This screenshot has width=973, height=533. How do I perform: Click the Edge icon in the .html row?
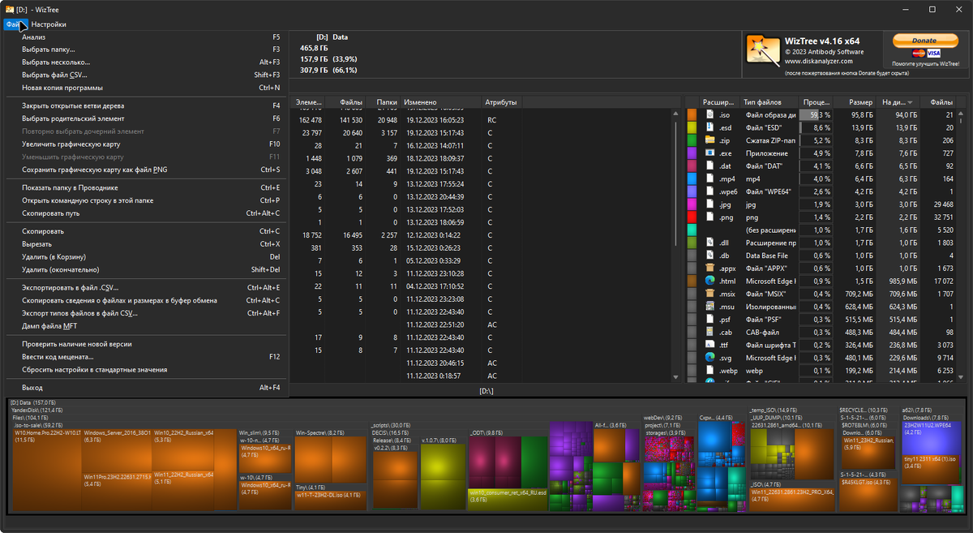pos(709,281)
